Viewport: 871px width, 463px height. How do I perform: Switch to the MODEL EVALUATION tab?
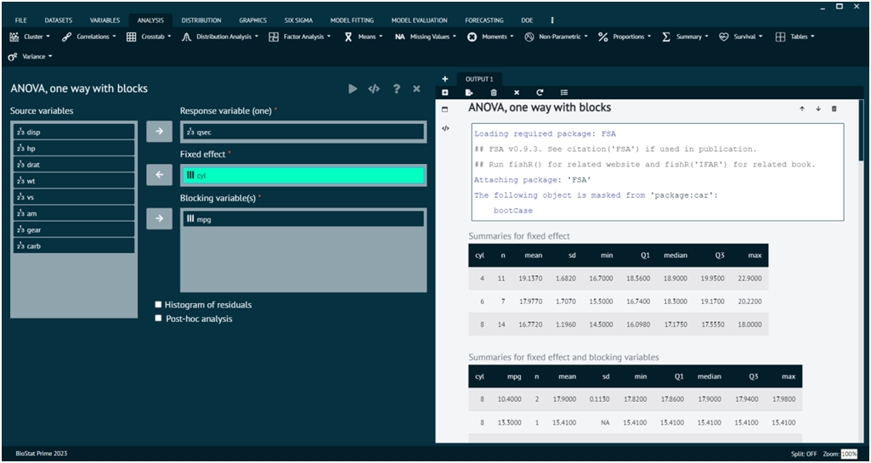pos(420,20)
